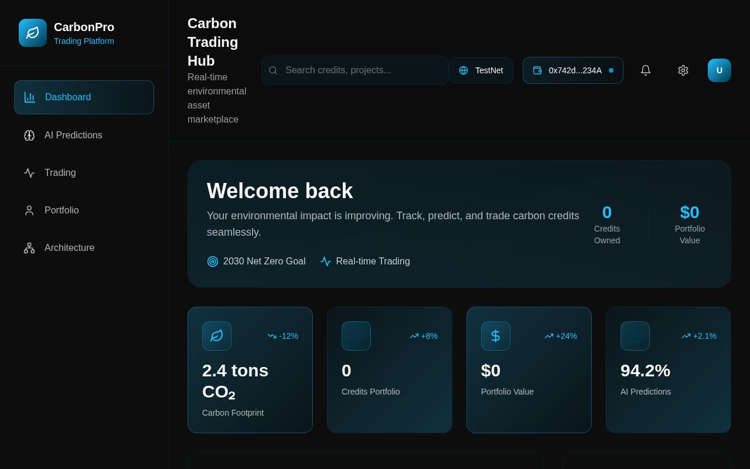Click the AI Predictions brain icon
This screenshot has height=469, width=750.
(29, 135)
